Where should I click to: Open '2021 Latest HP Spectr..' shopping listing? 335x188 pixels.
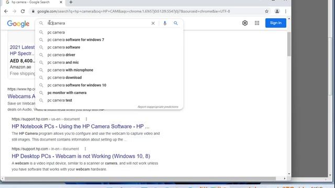pos(22,50)
